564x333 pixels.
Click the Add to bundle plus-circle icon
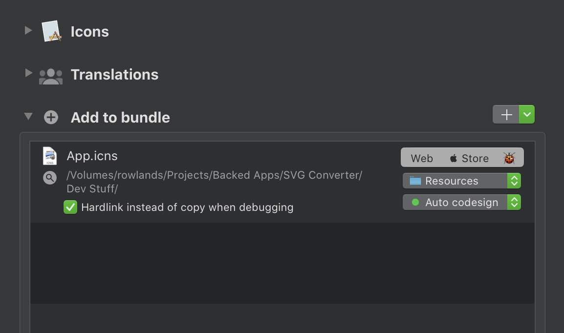[x=51, y=117]
